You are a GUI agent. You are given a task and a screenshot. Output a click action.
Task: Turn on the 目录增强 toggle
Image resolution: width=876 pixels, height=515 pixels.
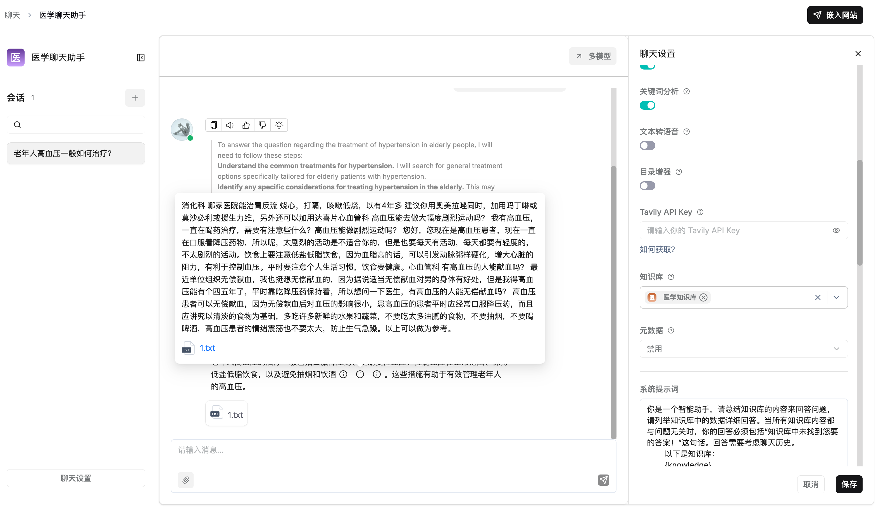click(x=647, y=185)
